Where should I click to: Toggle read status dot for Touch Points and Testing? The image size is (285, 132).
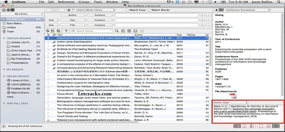[48, 116]
